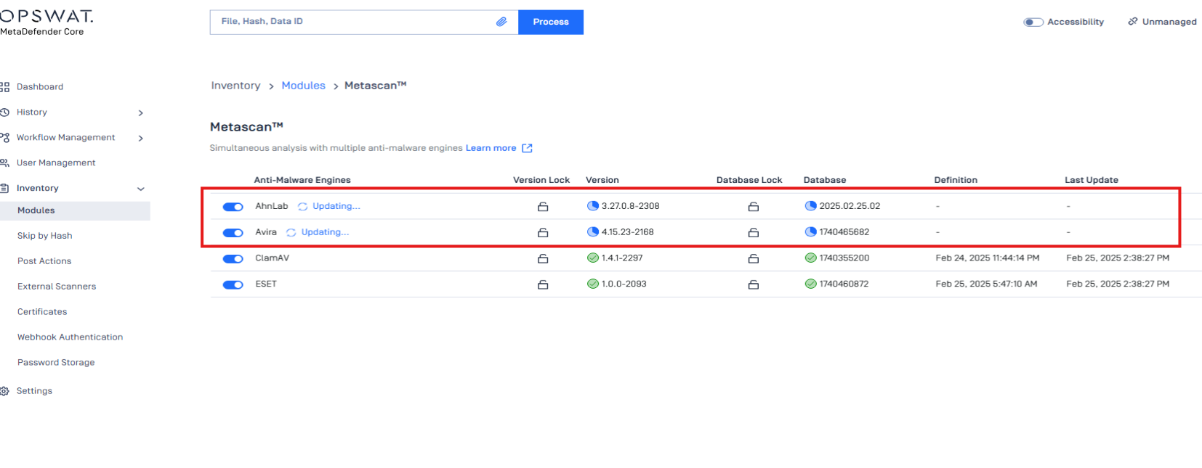Click AhnLab database 2025.02.25.02
Image resolution: width=1202 pixels, height=468 pixels.
pyautogui.click(x=850, y=206)
